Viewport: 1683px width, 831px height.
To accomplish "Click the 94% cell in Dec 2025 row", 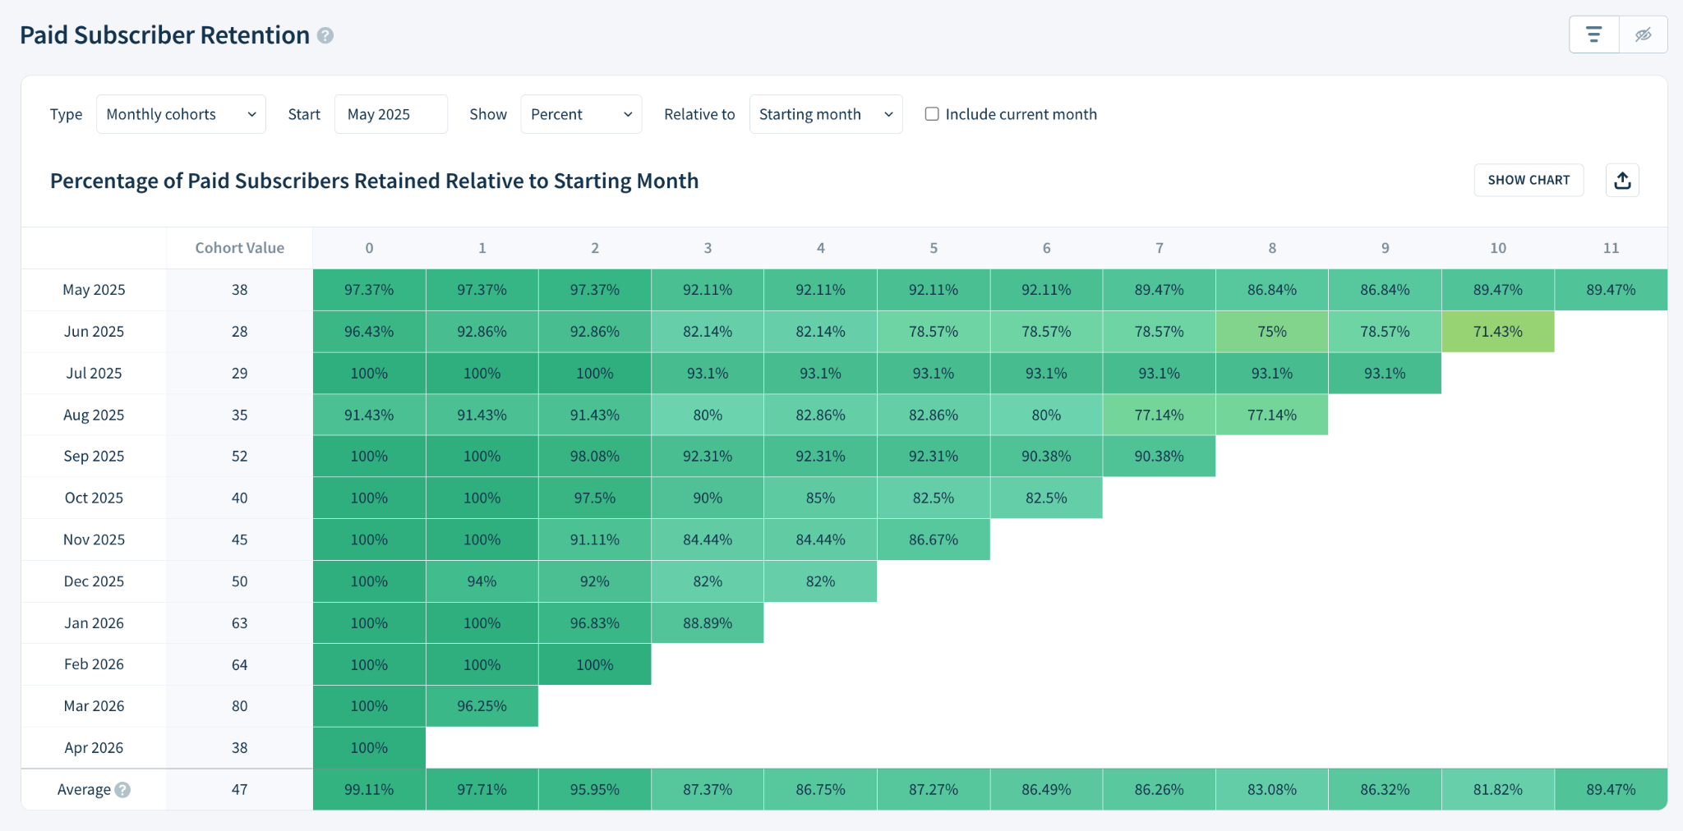I will pos(482,581).
